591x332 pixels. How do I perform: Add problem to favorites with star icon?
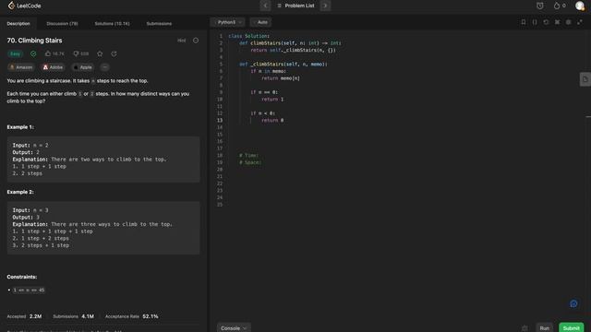click(x=100, y=53)
